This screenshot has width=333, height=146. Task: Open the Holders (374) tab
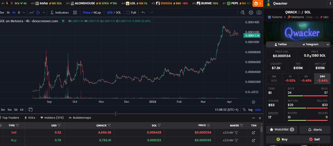point(52,118)
